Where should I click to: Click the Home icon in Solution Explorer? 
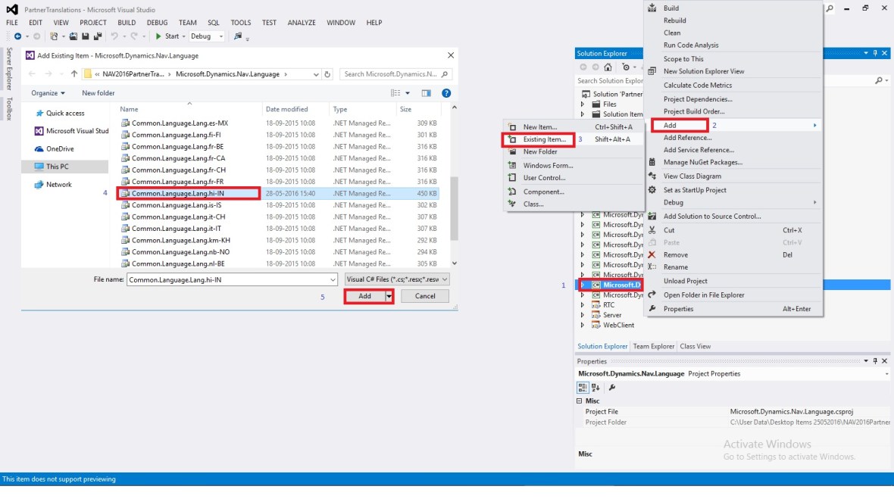pos(608,67)
